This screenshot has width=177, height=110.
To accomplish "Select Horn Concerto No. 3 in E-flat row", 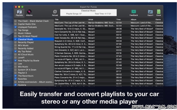I will click(109, 32).
